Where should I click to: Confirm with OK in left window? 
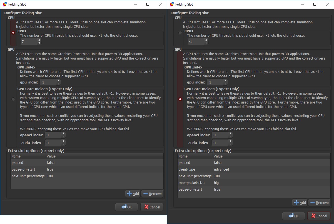pos(127,207)
